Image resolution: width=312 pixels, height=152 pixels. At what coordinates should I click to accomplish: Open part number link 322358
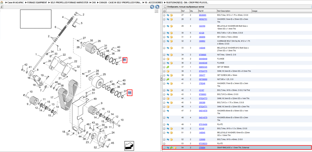202,26
